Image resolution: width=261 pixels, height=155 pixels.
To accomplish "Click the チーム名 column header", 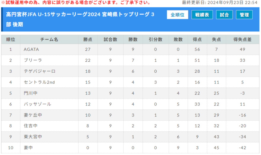I will click(49, 39).
